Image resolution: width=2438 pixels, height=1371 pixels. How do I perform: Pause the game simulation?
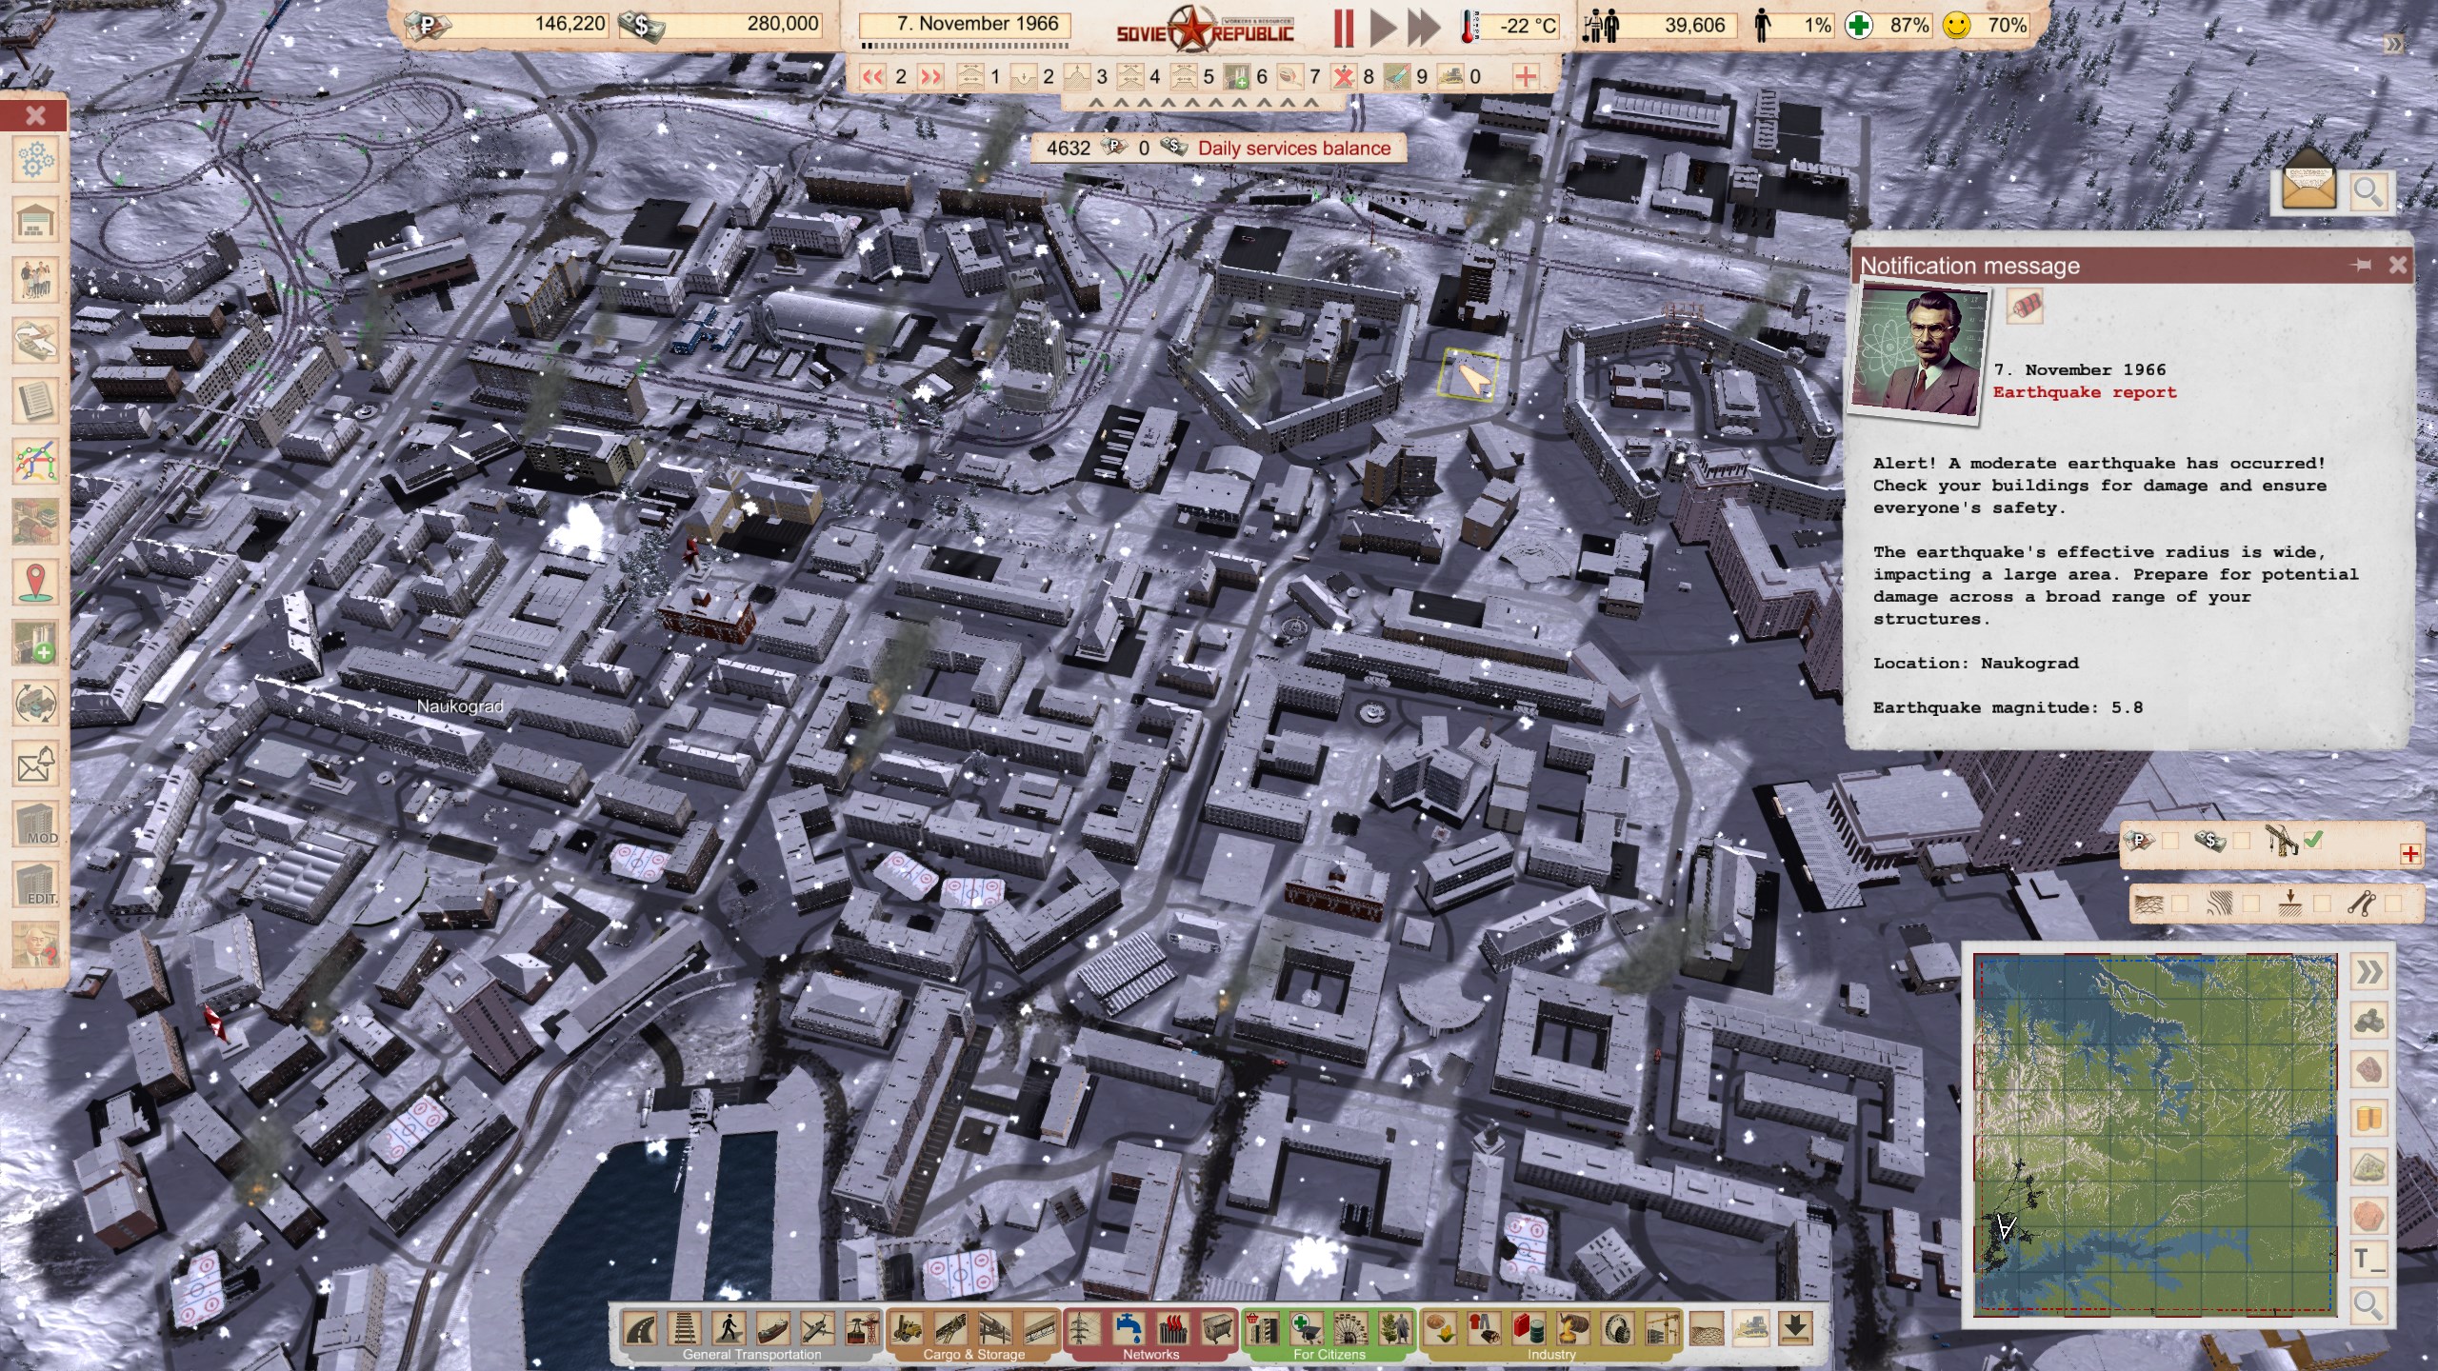pyautogui.click(x=1343, y=27)
